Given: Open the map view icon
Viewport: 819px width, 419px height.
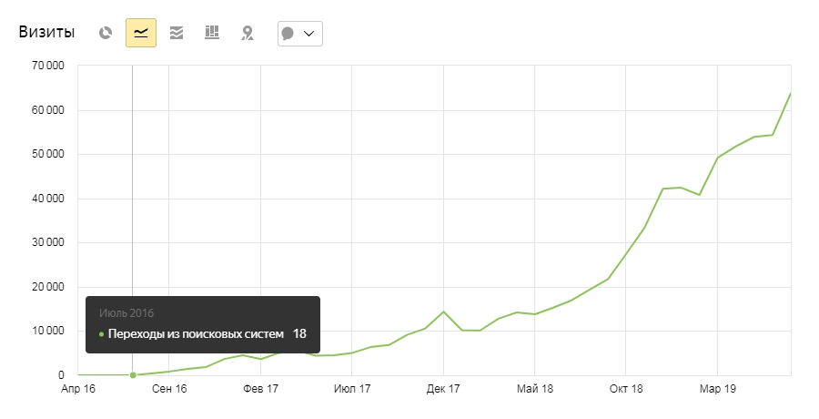Looking at the screenshot, I should (247, 34).
